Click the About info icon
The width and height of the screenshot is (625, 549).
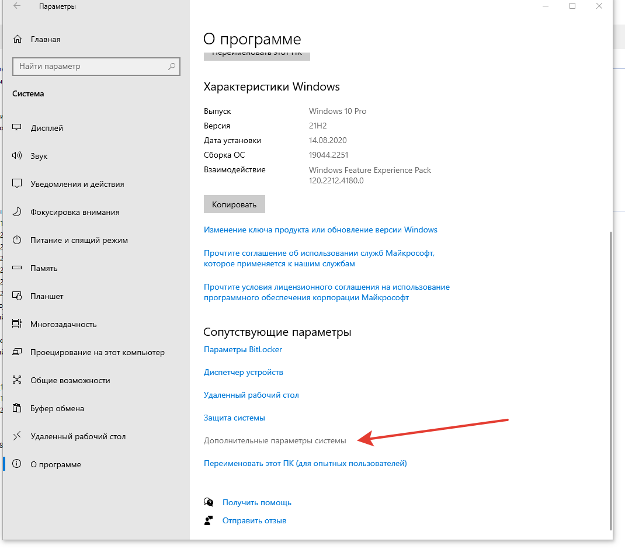(x=17, y=464)
